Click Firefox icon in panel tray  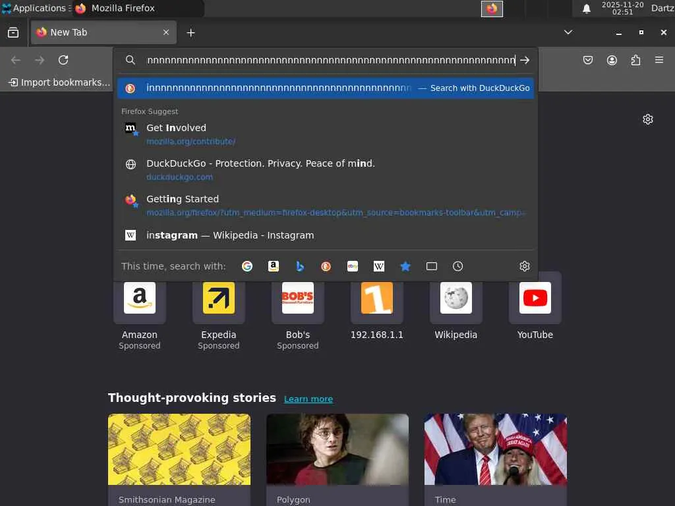[x=492, y=9]
